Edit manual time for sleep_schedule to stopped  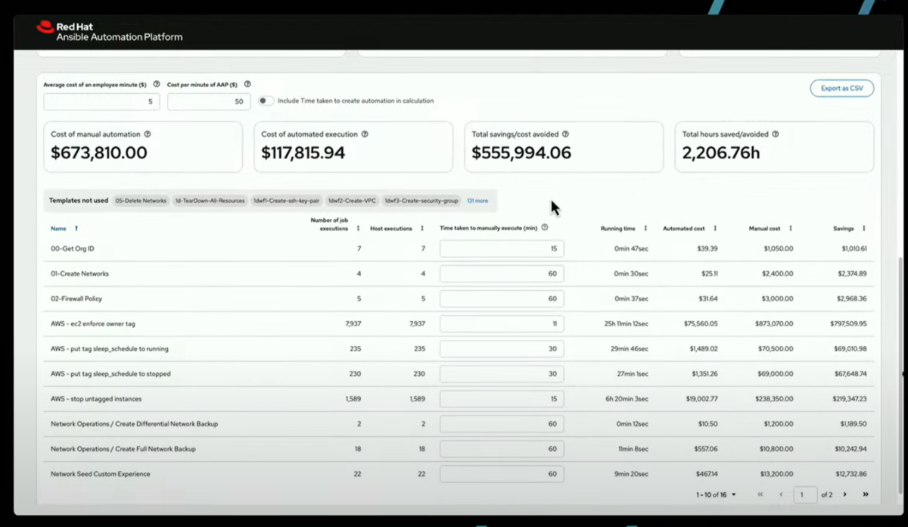[502, 374]
